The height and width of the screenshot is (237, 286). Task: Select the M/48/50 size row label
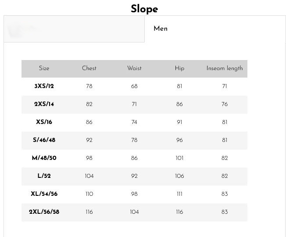[x=44, y=158]
